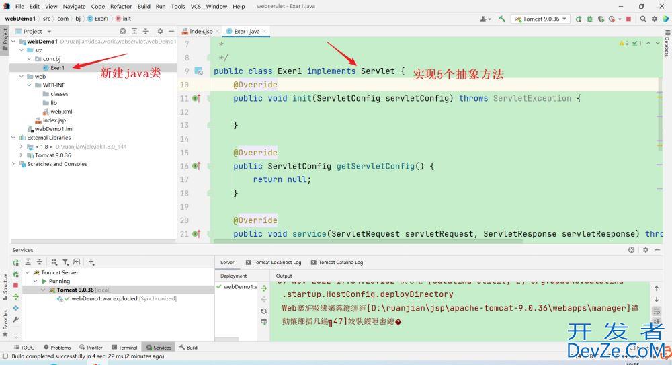
Task: Click the rerun icon in Services sidebar
Action: (x=16, y=263)
